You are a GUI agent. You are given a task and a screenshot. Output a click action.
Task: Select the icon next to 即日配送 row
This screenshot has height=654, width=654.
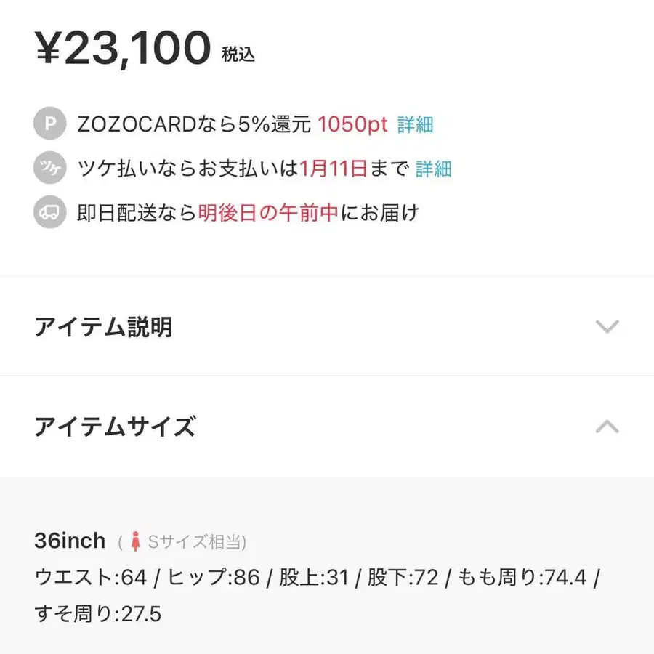pyautogui.click(x=49, y=213)
